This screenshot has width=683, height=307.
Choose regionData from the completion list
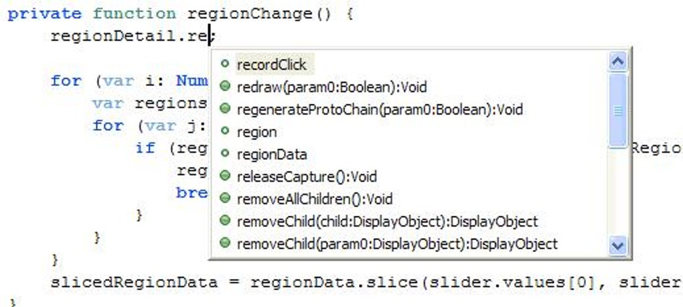pyautogui.click(x=272, y=154)
